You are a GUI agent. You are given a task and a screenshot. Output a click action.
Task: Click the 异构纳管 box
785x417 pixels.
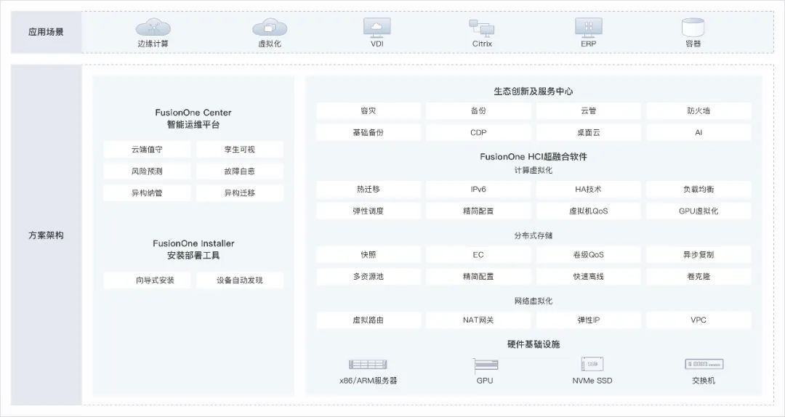tap(147, 193)
